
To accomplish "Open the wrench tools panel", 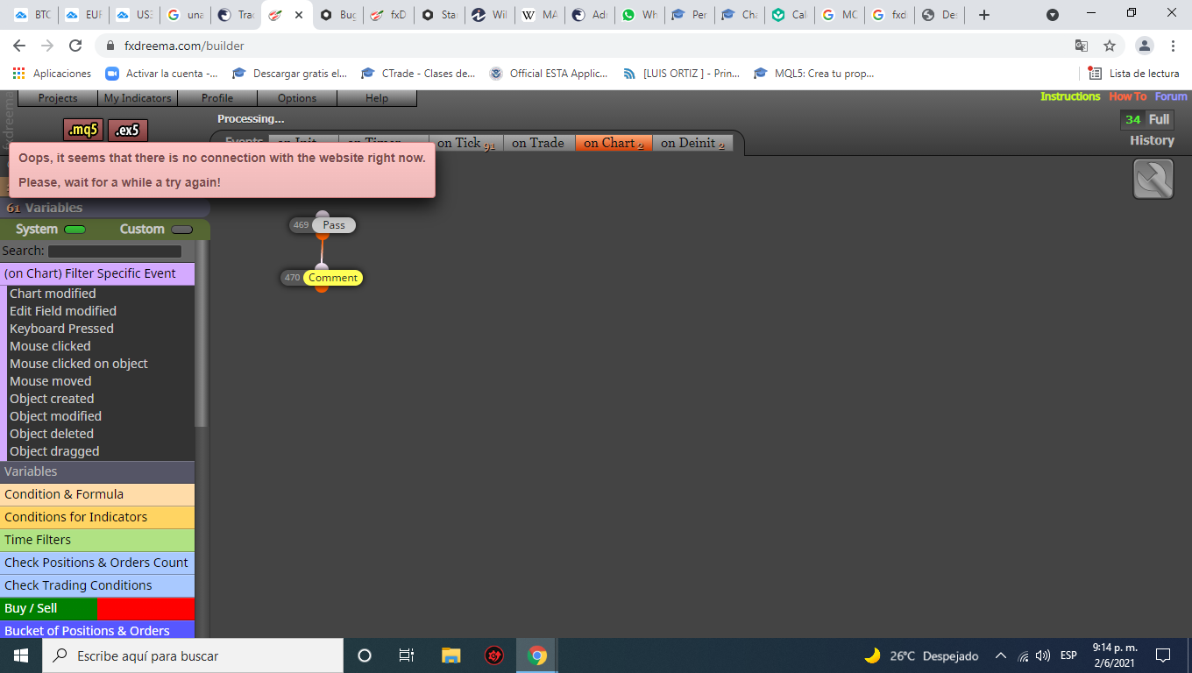I will [x=1153, y=179].
